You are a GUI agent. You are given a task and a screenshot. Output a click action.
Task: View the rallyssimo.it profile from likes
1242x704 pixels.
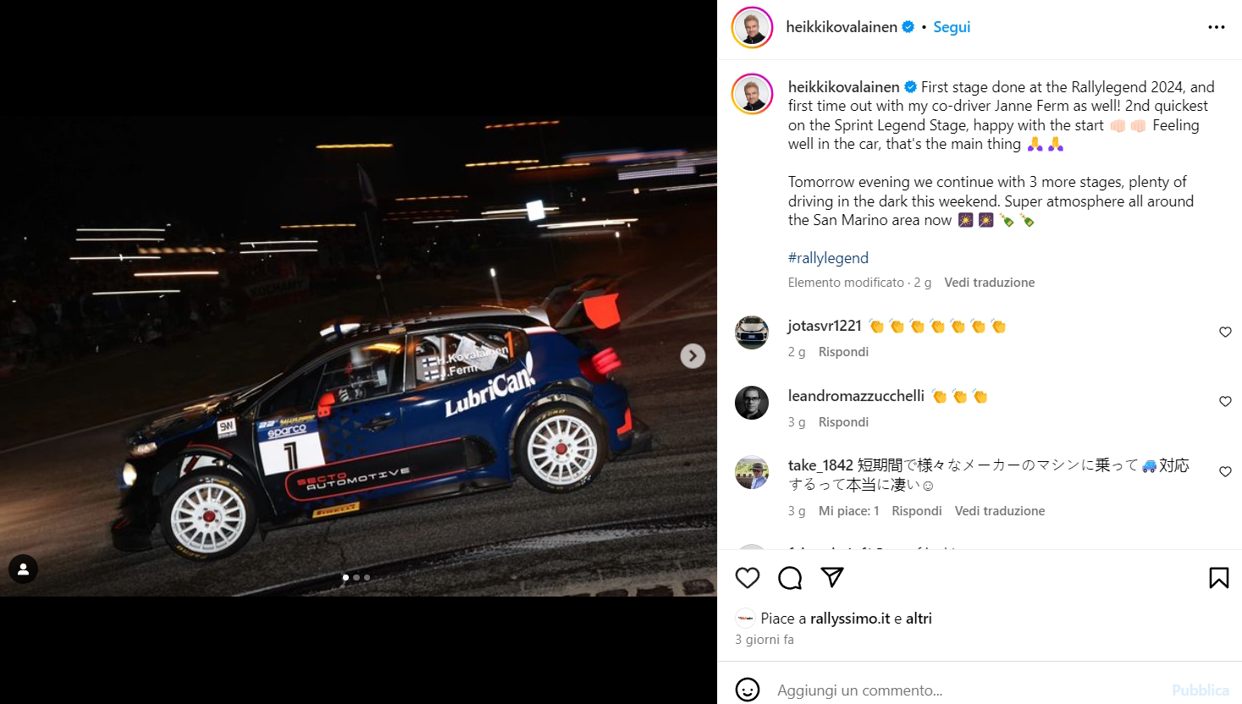tap(850, 619)
